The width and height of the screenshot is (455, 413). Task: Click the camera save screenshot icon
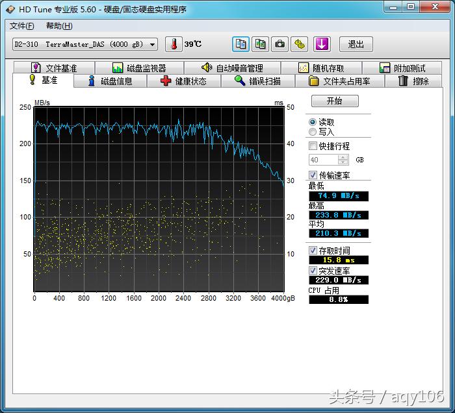pyautogui.click(x=279, y=44)
